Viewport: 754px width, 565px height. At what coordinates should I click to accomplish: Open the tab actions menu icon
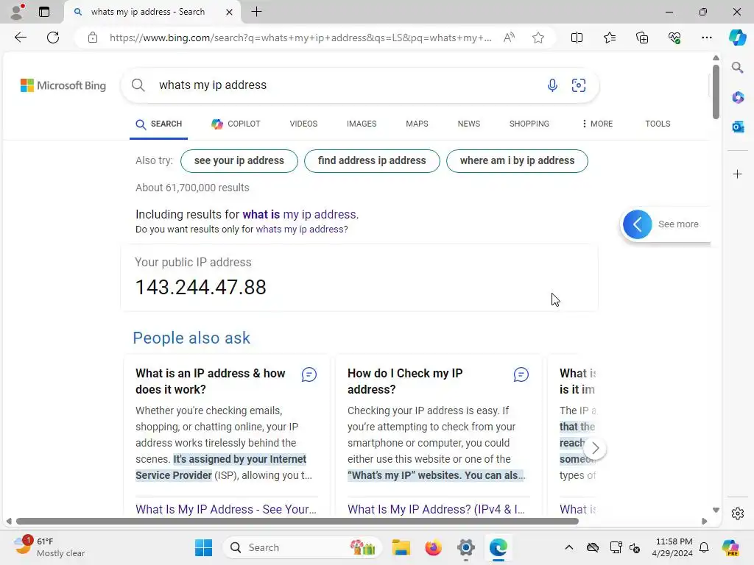tap(44, 12)
